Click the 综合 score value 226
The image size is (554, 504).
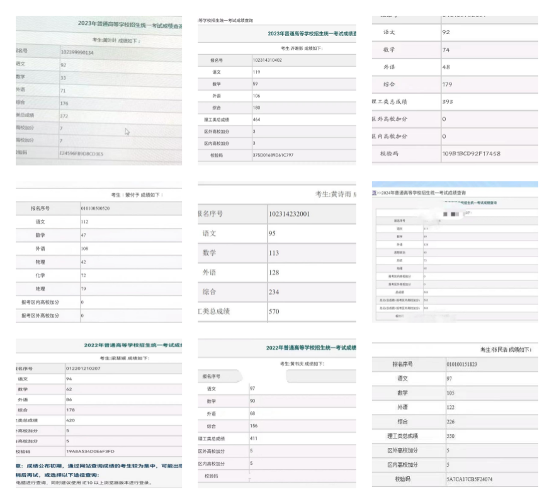pyautogui.click(x=451, y=421)
